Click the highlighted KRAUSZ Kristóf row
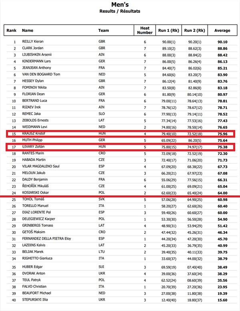This screenshot has height=311, width=240. click(x=120, y=134)
